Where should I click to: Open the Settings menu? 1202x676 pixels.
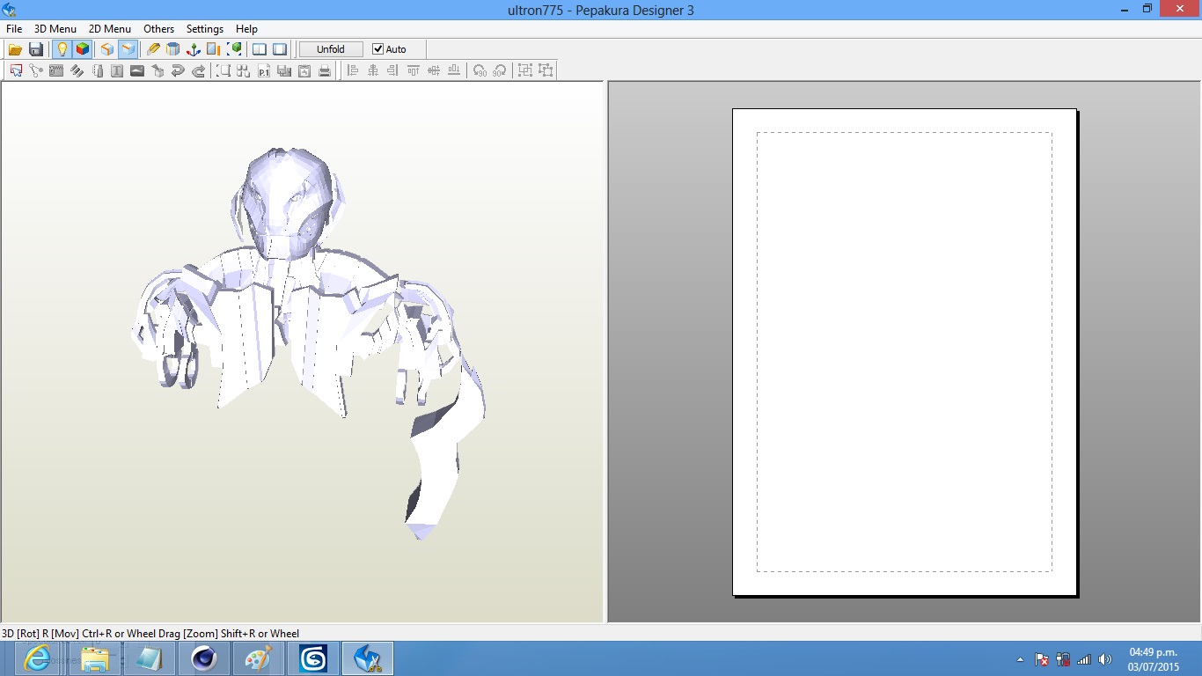205,29
